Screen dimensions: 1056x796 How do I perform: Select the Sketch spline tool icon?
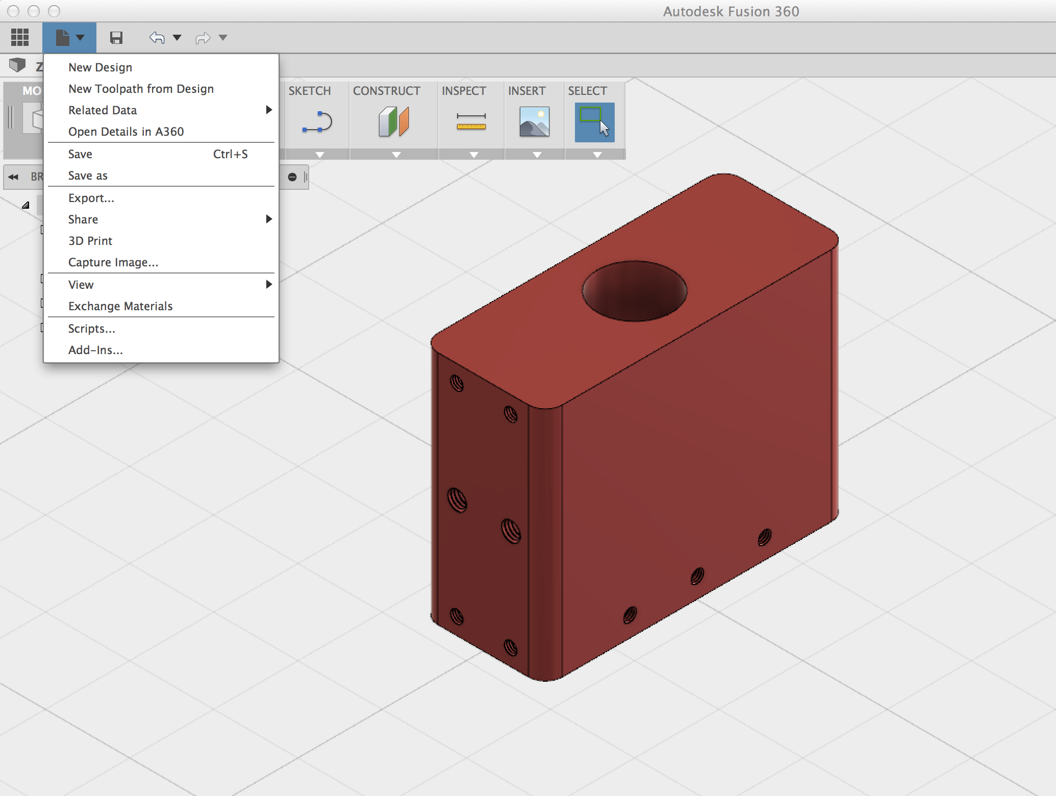[x=317, y=122]
